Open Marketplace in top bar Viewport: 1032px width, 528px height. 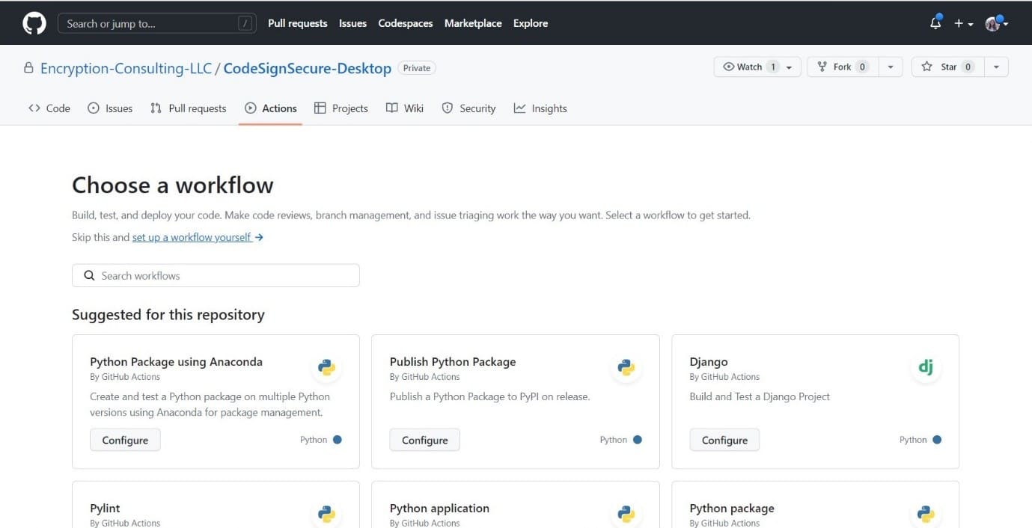473,23
